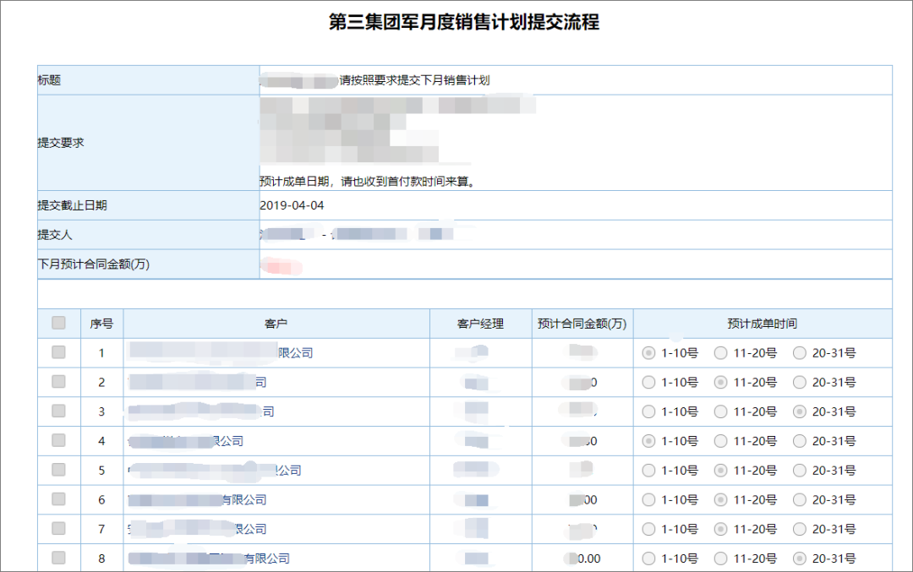The image size is (913, 572).
Task: Click the 提交截止日期 value 2019-04-04
Action: point(292,205)
